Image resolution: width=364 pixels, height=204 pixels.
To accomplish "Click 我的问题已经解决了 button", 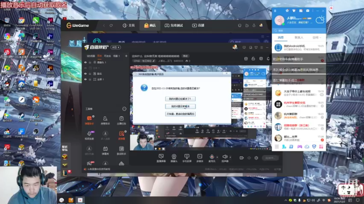I will click(x=180, y=99).
